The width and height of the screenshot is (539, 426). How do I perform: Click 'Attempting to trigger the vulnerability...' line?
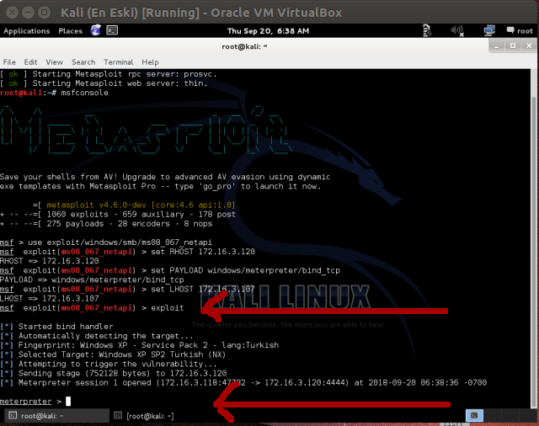109,364
